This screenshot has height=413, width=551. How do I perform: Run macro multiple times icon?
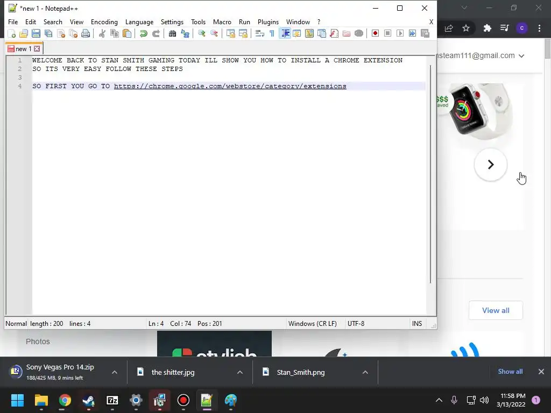[x=413, y=33]
